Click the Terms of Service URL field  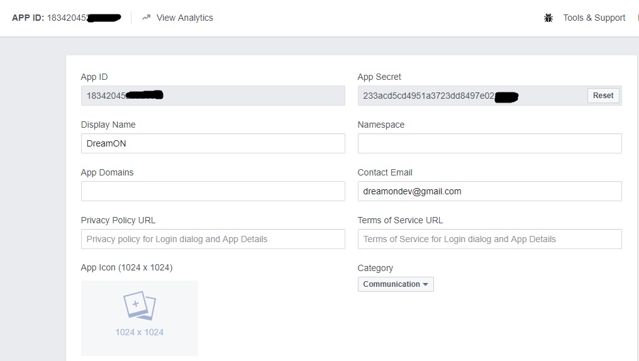point(489,239)
